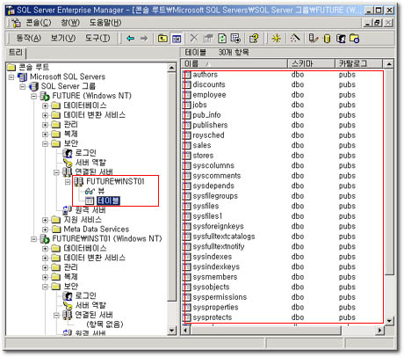Open the 콘솔(C) menu
The image size is (404, 357).
tap(38, 23)
